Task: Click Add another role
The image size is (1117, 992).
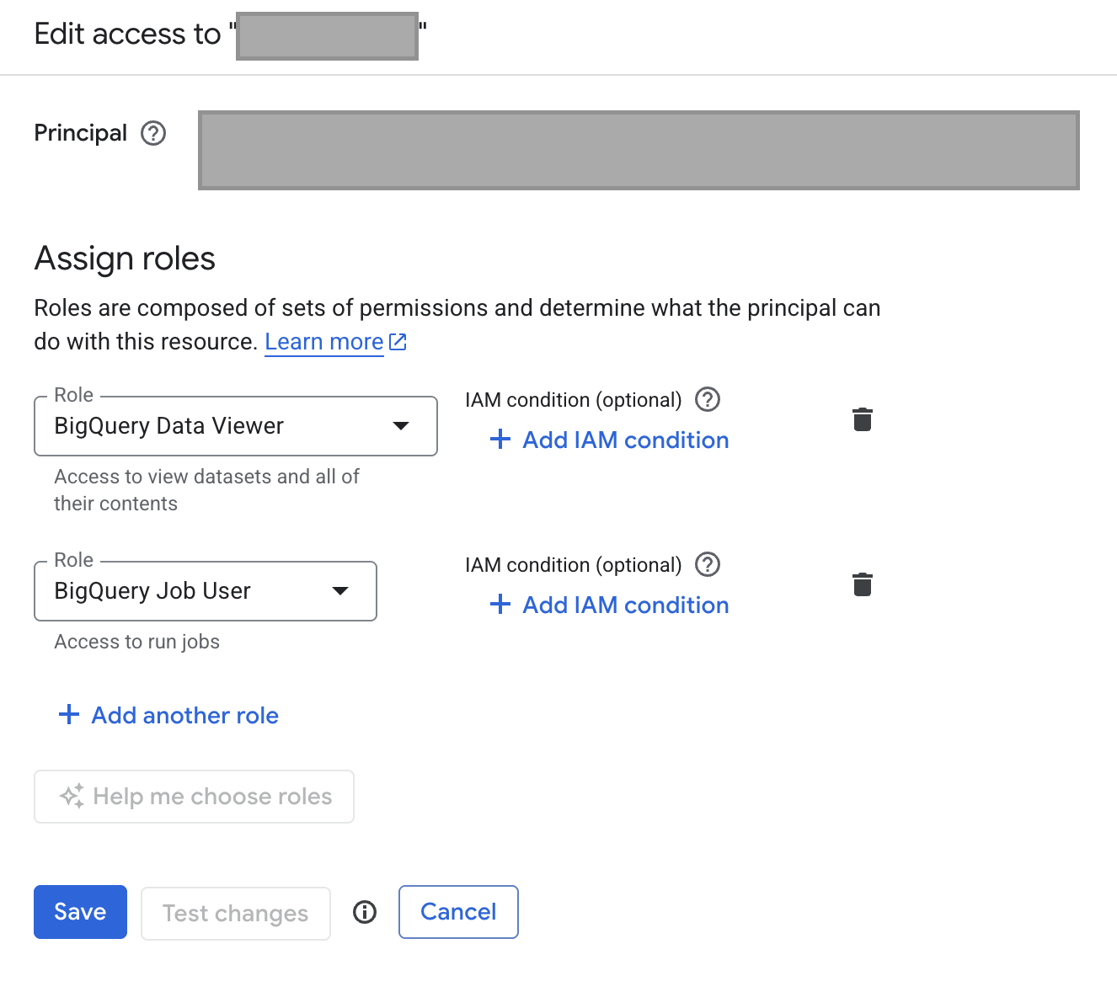Action: click(184, 715)
